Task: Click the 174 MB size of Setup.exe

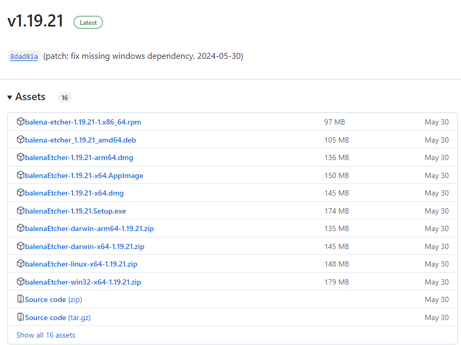Action: click(336, 211)
